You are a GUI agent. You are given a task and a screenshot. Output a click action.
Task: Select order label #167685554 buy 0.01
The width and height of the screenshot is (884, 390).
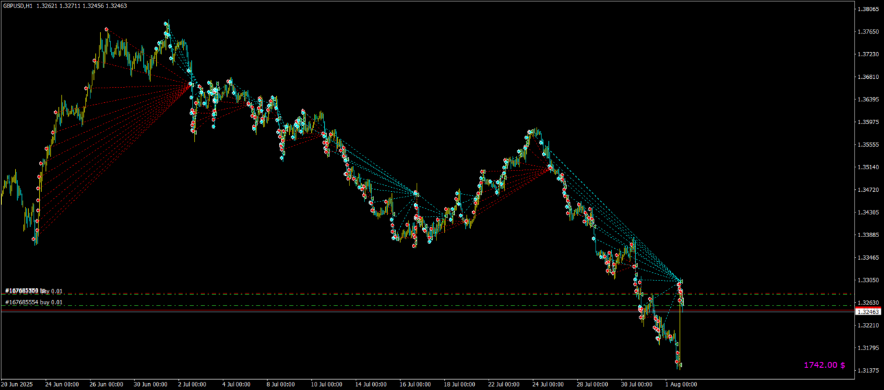tap(34, 302)
